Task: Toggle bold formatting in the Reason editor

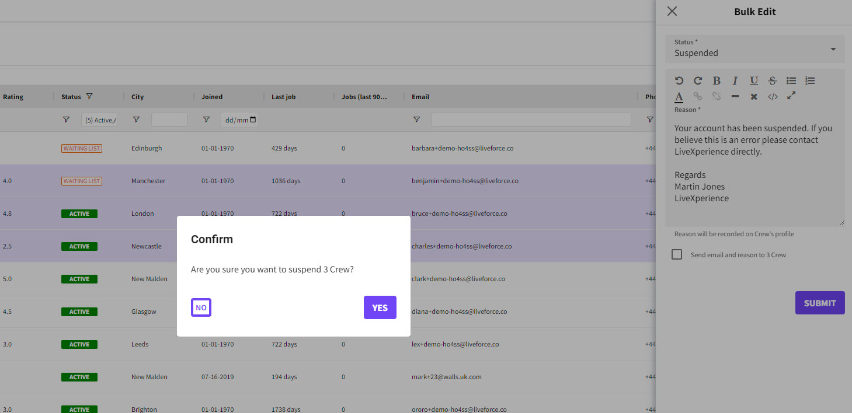Action: coord(717,80)
